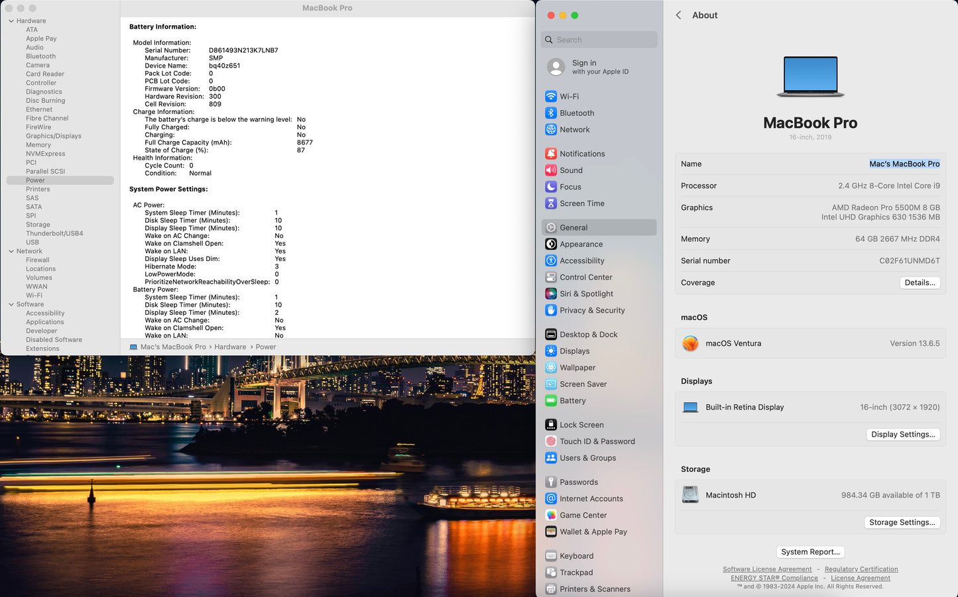Click the Coverage Details button
The width and height of the screenshot is (958, 597).
coord(920,283)
